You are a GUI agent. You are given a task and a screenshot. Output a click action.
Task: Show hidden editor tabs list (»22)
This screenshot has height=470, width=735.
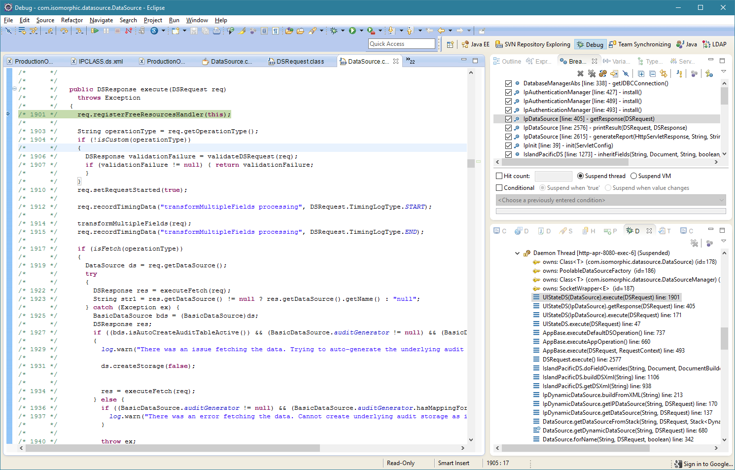pos(410,61)
